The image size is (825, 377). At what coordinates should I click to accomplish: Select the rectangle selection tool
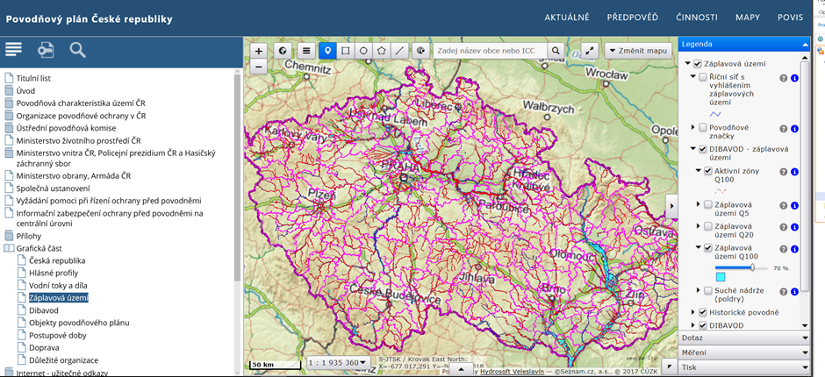point(346,51)
